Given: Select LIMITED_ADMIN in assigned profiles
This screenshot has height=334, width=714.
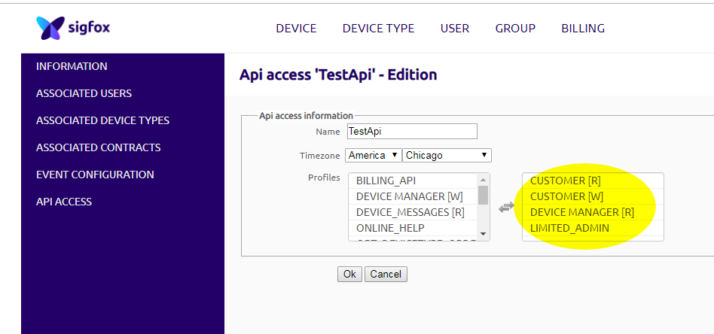Looking at the screenshot, I should (x=593, y=228).
